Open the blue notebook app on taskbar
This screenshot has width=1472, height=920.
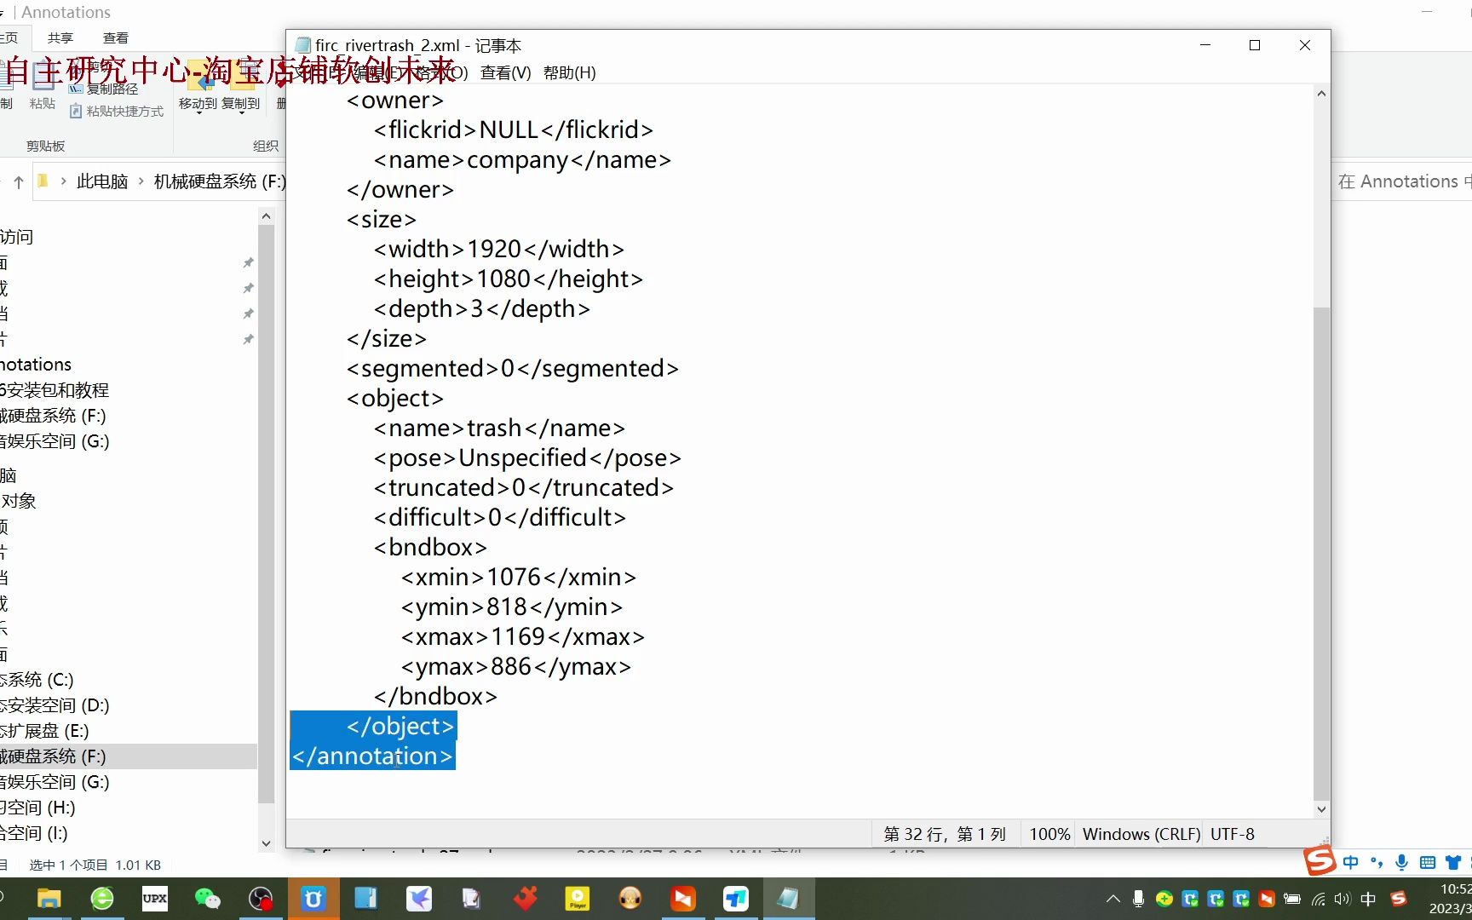pos(366,899)
